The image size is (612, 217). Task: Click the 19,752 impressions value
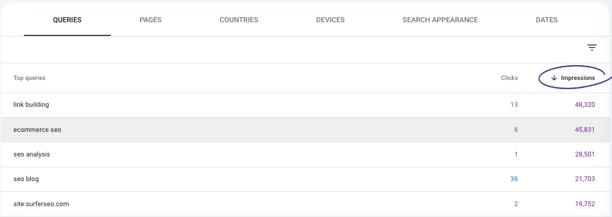[585, 204]
